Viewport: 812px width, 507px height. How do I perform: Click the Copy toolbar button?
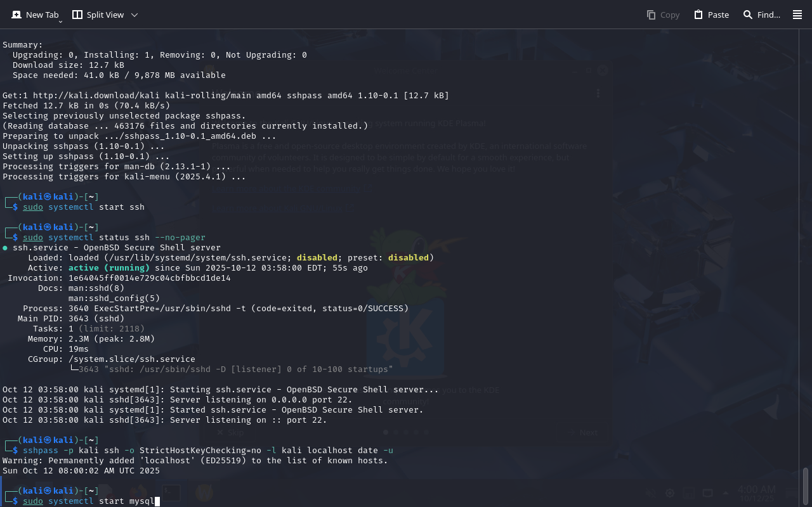click(663, 15)
